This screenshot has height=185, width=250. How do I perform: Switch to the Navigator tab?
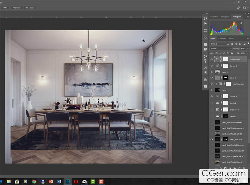(225, 17)
